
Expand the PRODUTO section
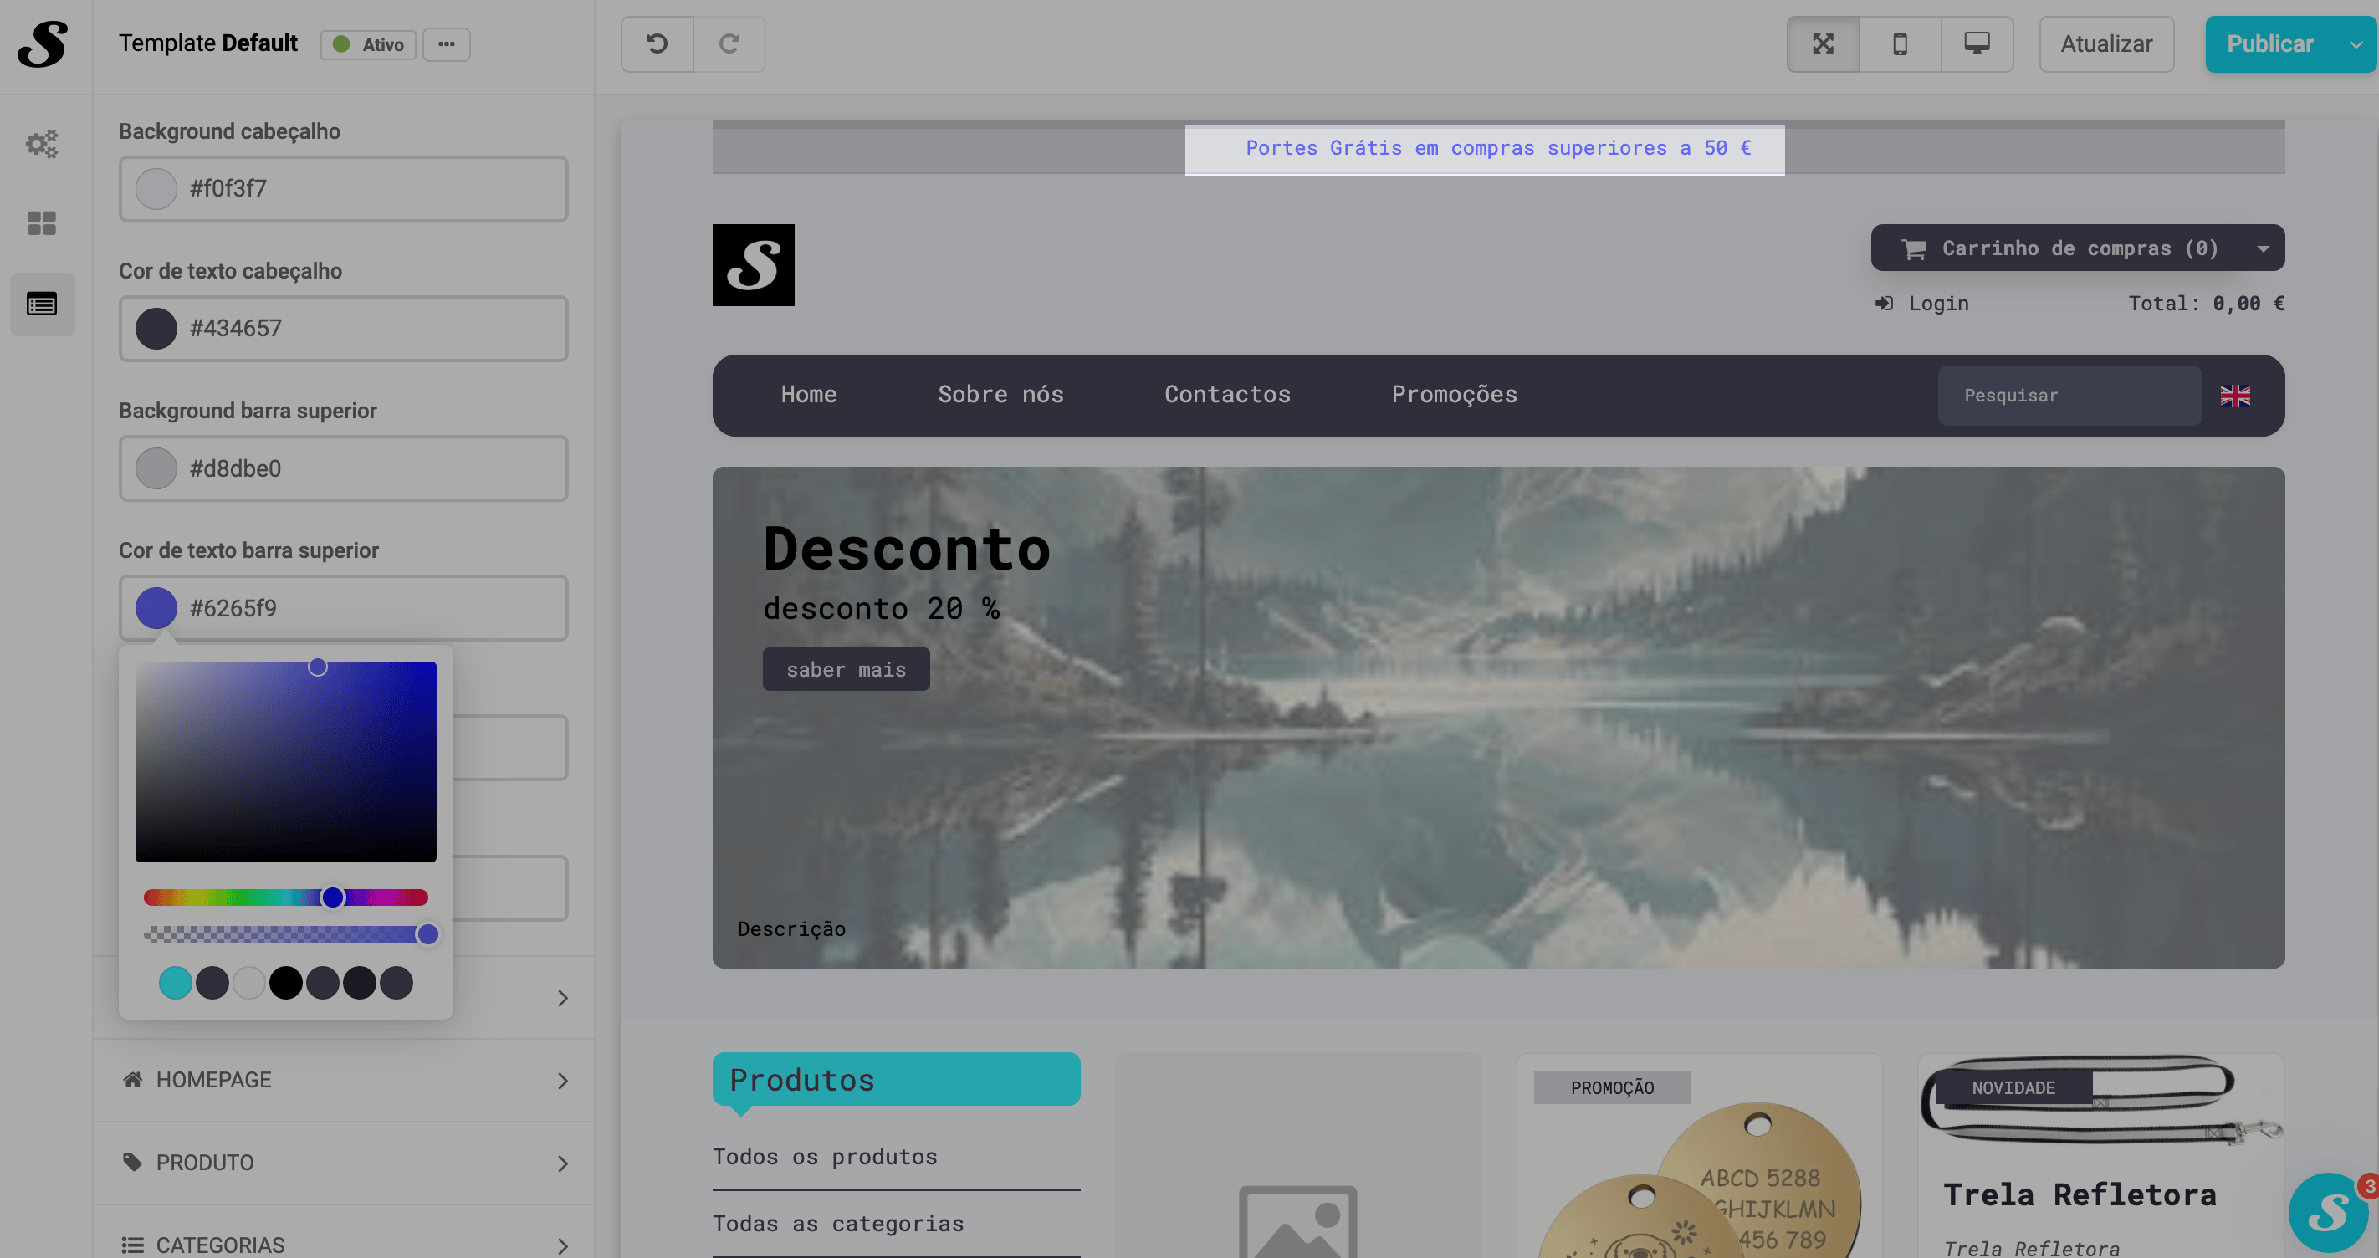coord(344,1163)
